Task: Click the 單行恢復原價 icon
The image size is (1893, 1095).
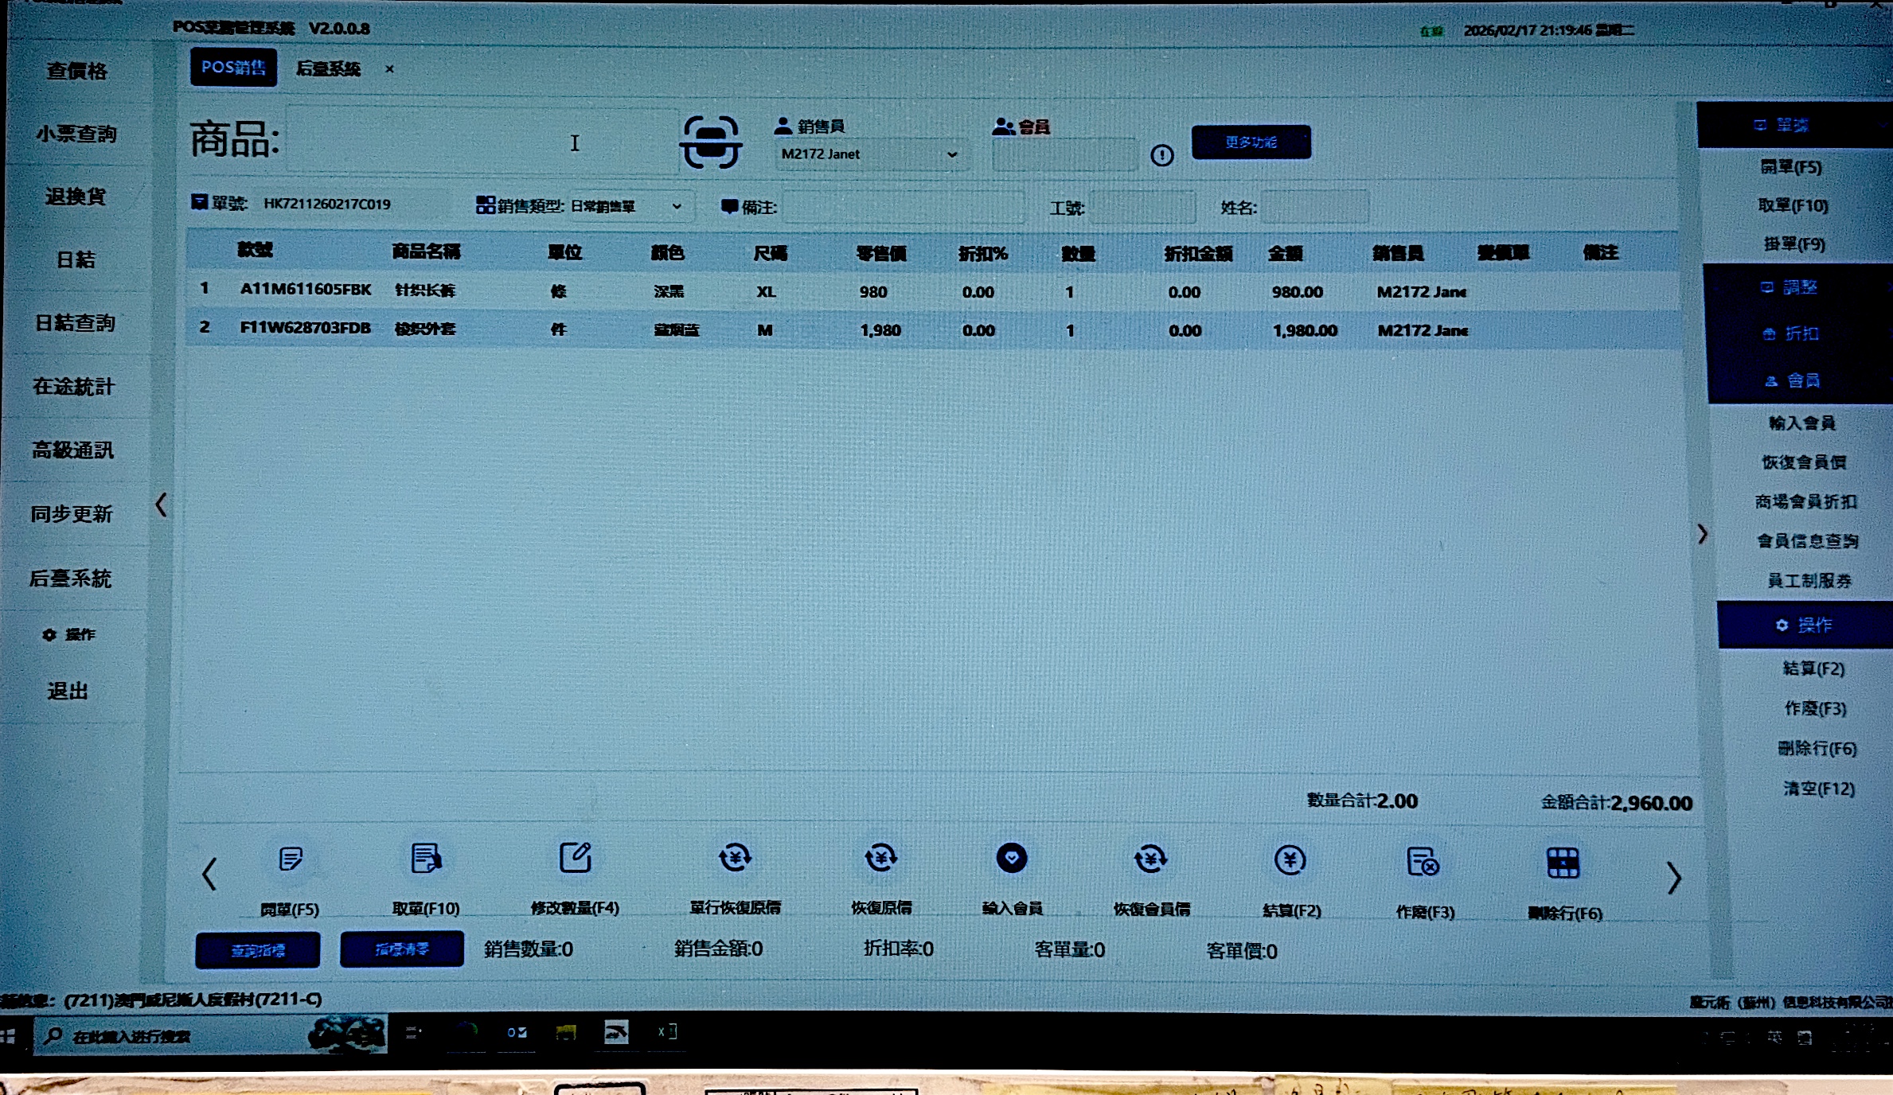Action: point(735,858)
